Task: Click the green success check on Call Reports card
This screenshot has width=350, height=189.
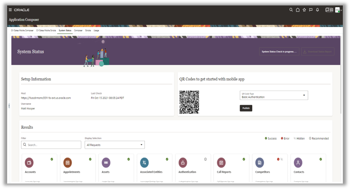Action: point(244,159)
